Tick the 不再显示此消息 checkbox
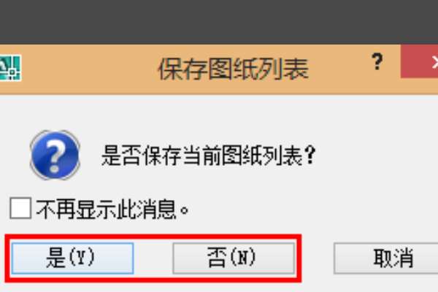 [20, 209]
